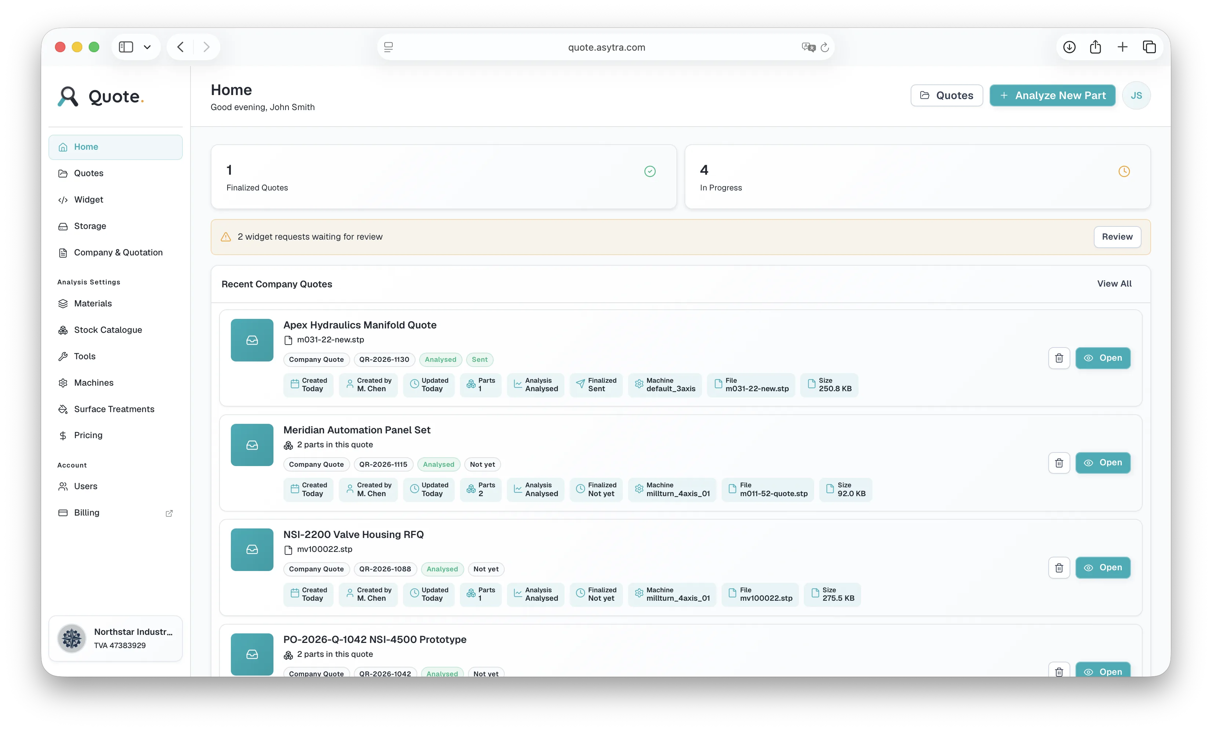The image size is (1212, 731).
Task: Open Storage in the sidebar
Action: point(115,226)
